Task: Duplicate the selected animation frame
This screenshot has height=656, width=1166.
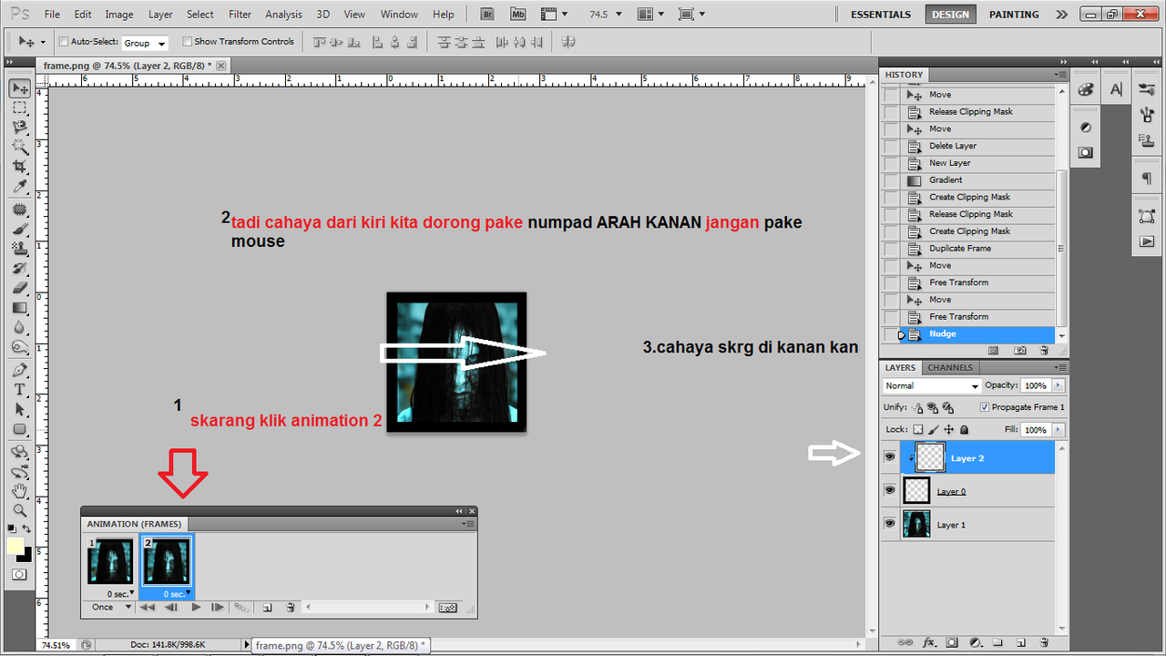Action: (x=267, y=607)
